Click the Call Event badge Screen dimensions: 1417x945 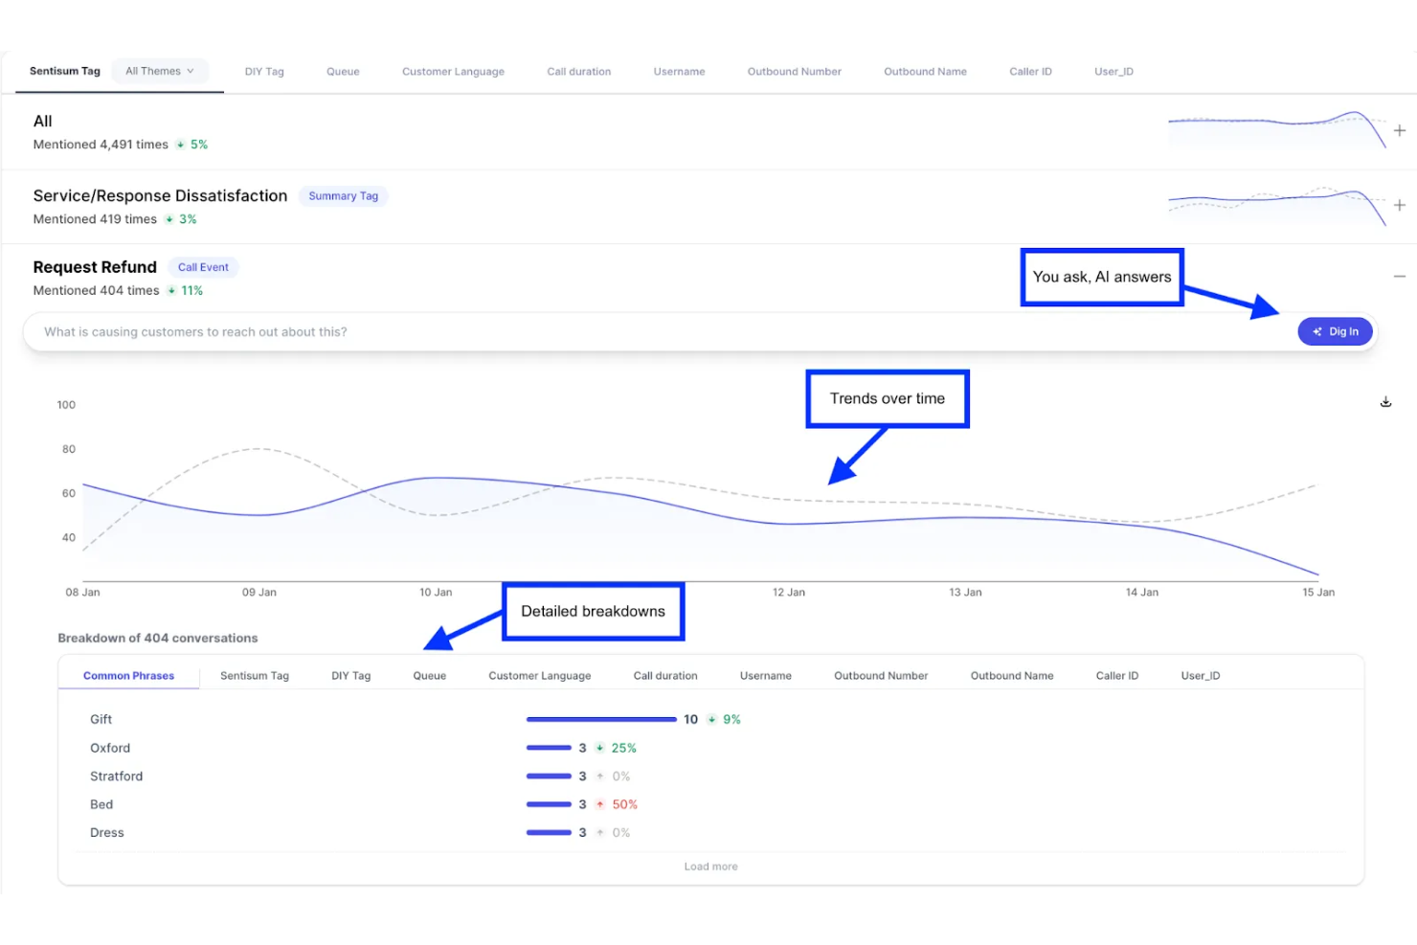(x=203, y=267)
